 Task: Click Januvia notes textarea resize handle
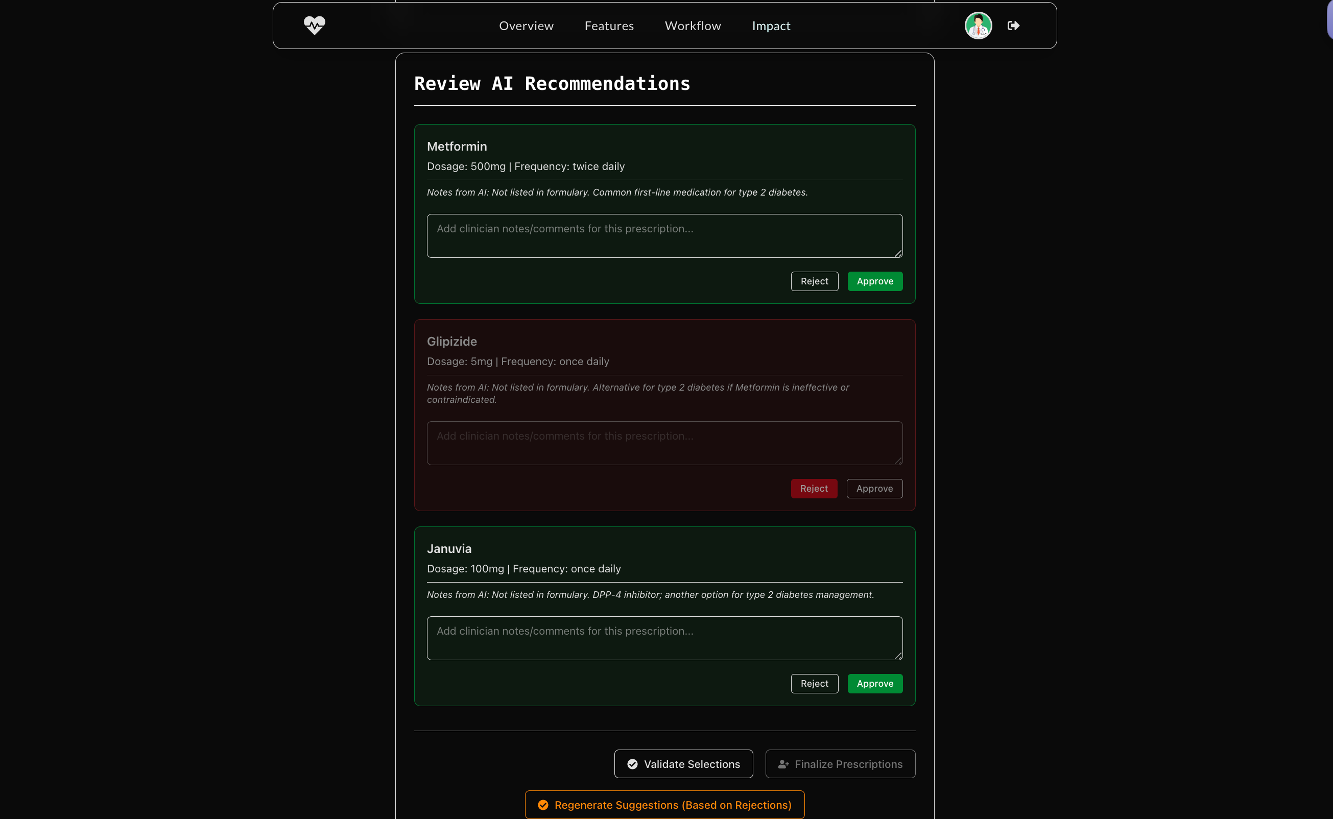[898, 656]
